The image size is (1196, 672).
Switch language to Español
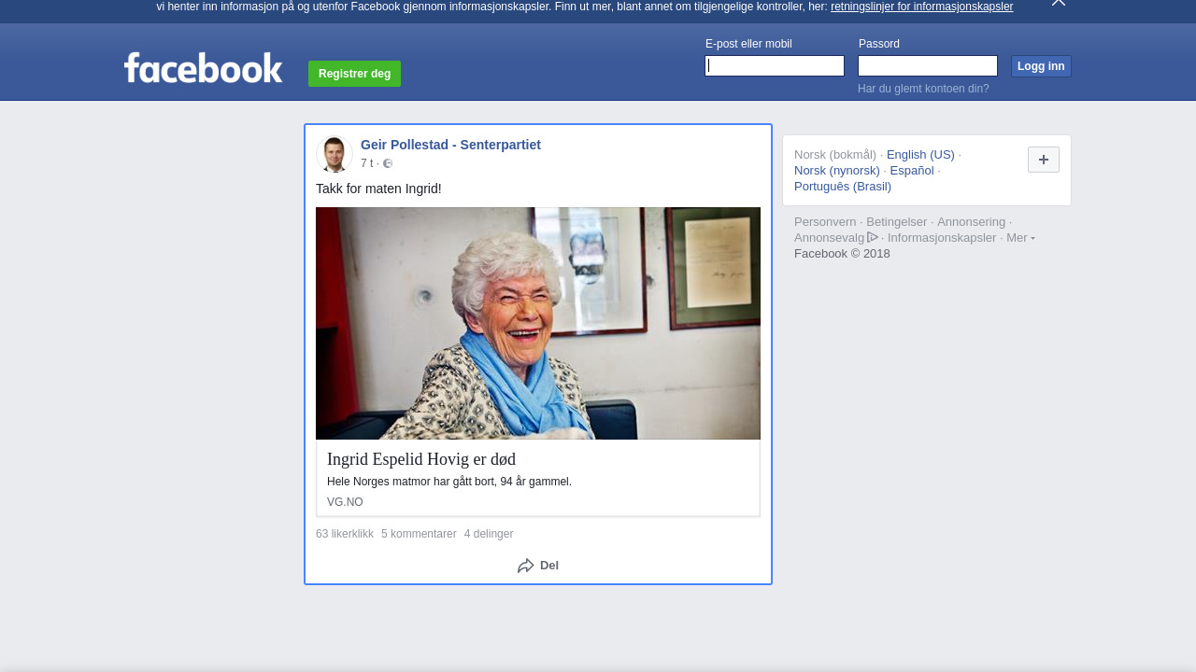[912, 171]
